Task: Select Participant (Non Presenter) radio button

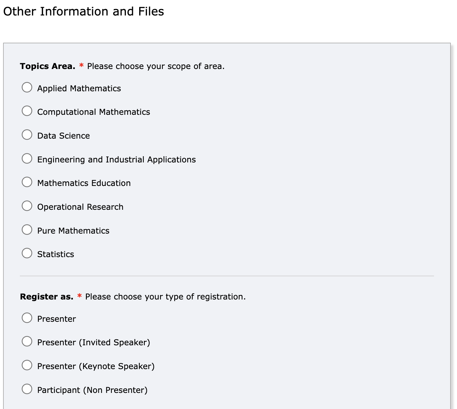Action: tap(27, 389)
